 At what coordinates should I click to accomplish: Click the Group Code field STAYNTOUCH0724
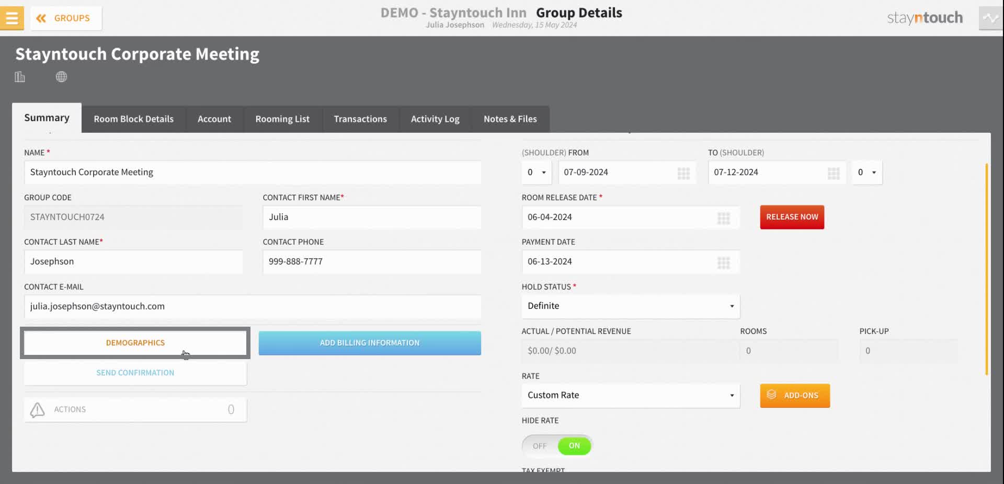(133, 217)
